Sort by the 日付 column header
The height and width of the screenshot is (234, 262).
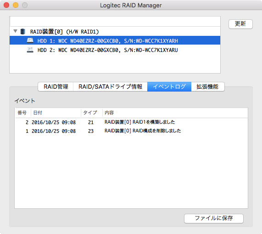click(x=56, y=113)
